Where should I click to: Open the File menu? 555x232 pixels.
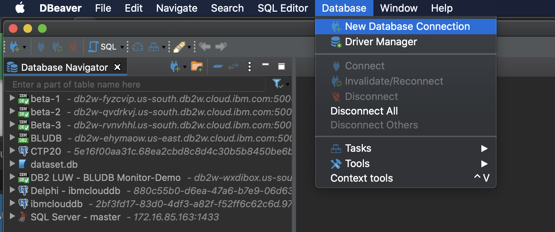pyautogui.click(x=103, y=8)
